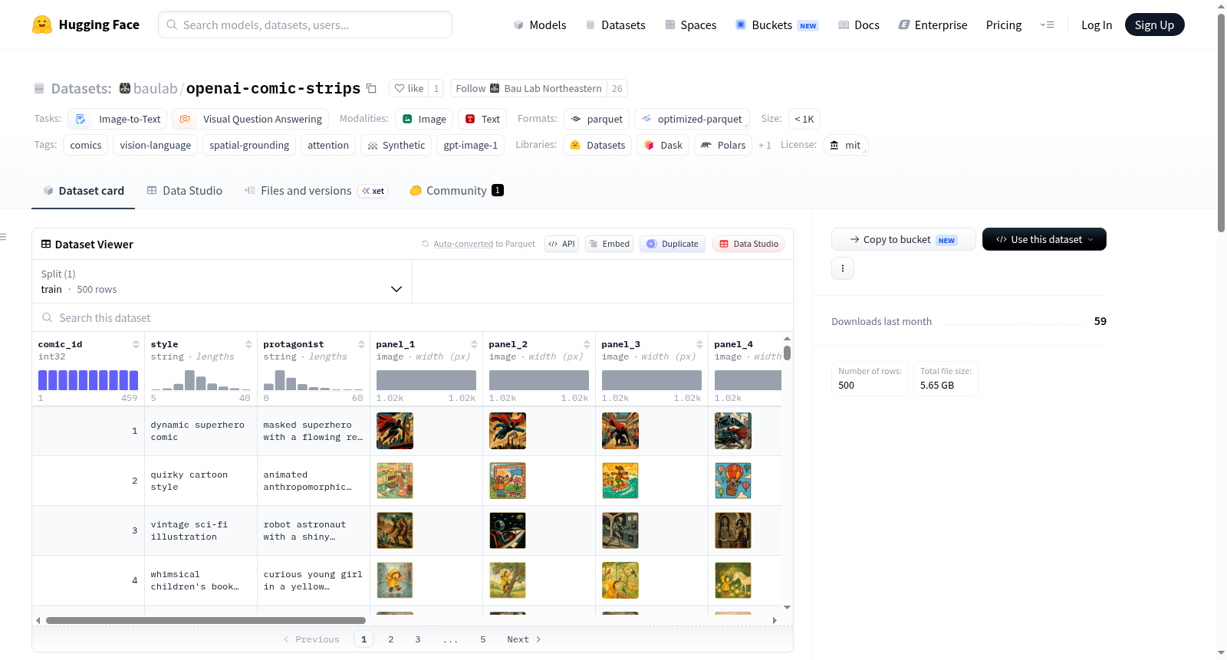
Task: Show the +1 additional libraries
Action: click(765, 146)
